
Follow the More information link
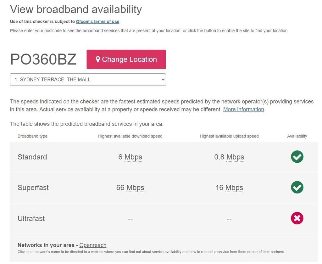click(243, 110)
